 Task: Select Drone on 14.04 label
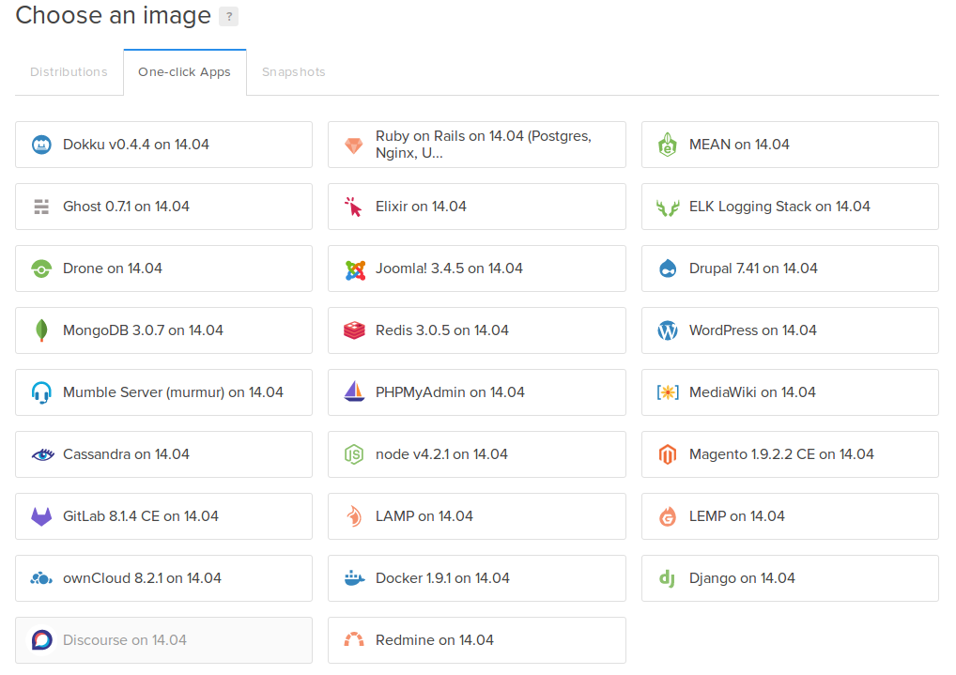(x=112, y=268)
